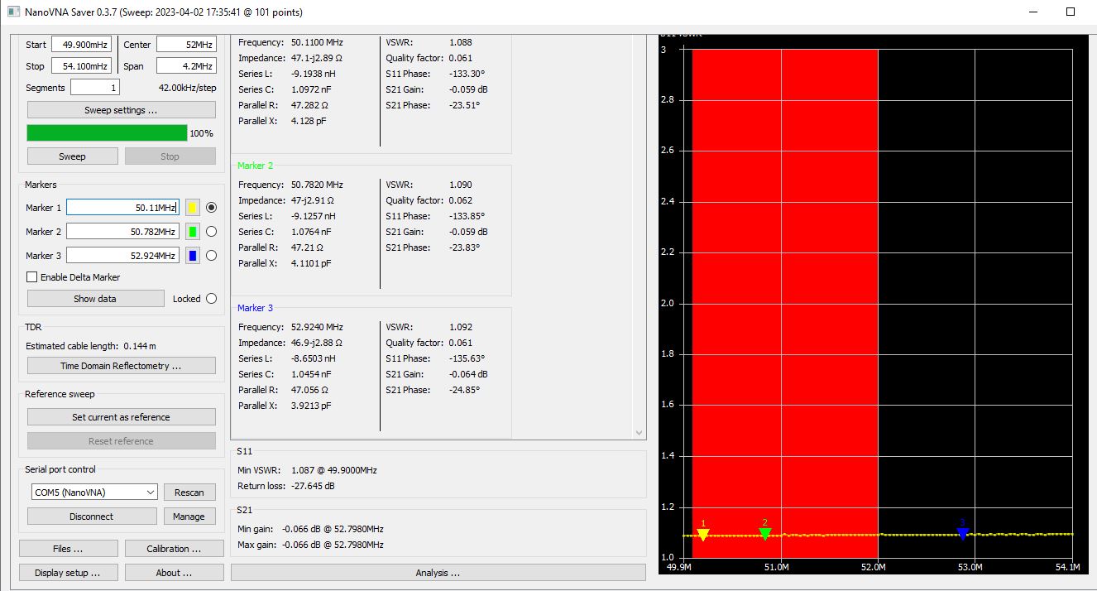Open the Calibration window
The width and height of the screenshot is (1097, 591).
174,549
